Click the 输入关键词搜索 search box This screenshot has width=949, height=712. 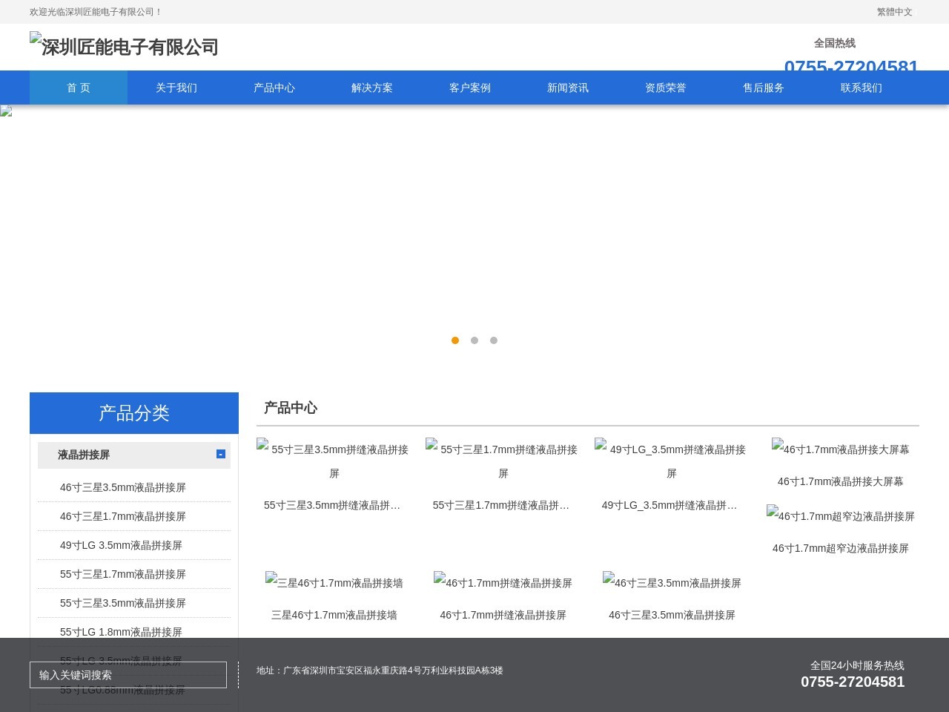(x=128, y=675)
